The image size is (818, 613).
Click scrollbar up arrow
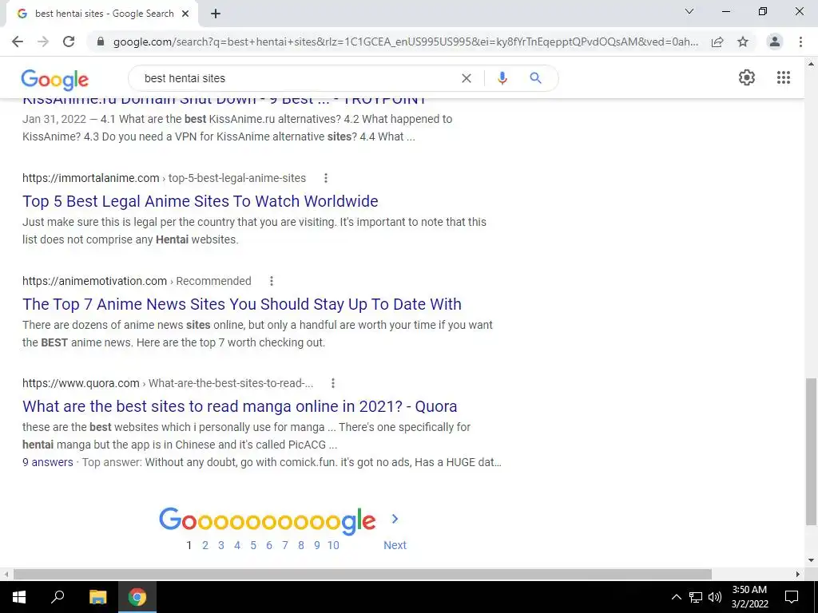(811, 64)
